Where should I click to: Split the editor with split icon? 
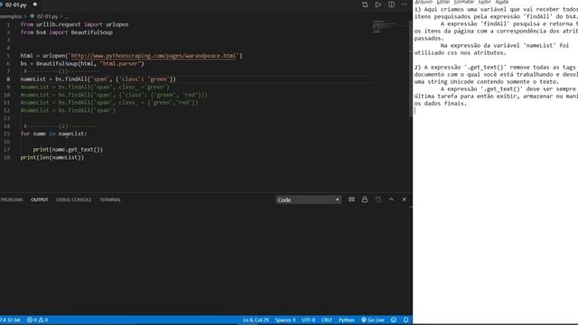391,5
